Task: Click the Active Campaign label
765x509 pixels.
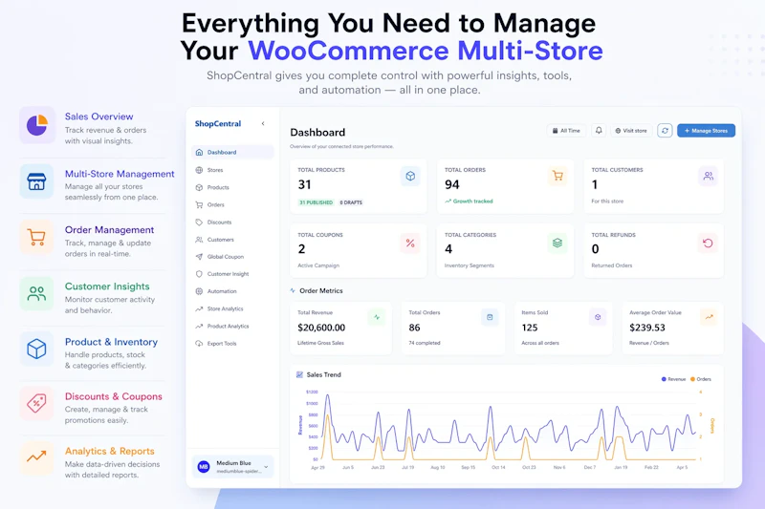Action: click(x=318, y=265)
